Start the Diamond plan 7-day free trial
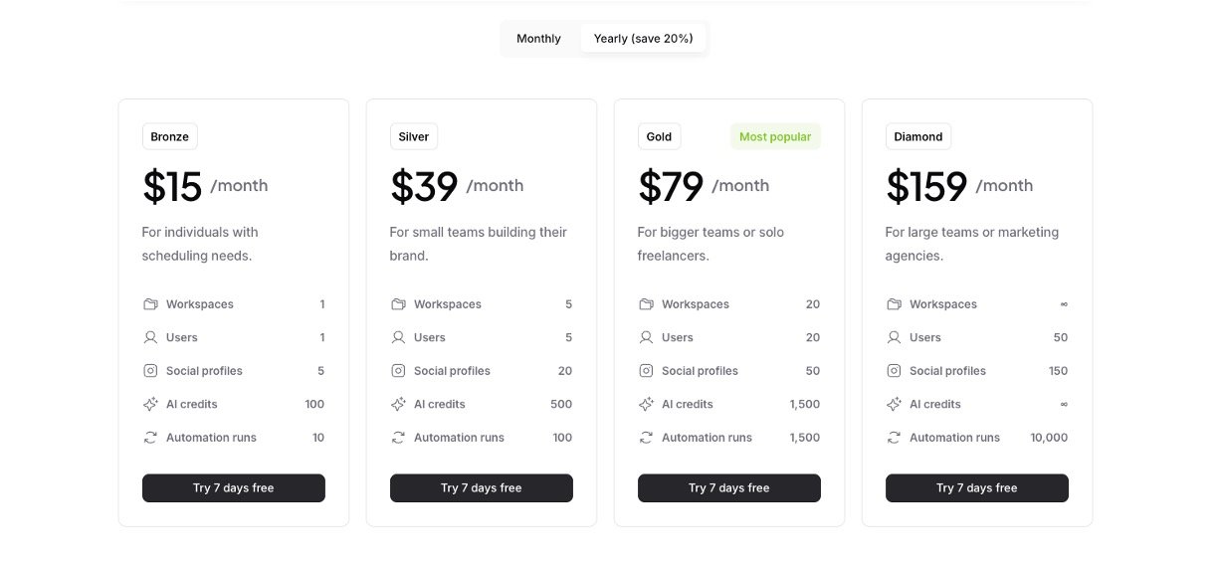1220x565 pixels. pyautogui.click(x=977, y=488)
